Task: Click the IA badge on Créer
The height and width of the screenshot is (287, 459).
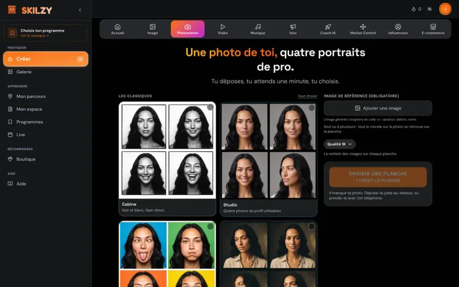Action: pyautogui.click(x=80, y=59)
